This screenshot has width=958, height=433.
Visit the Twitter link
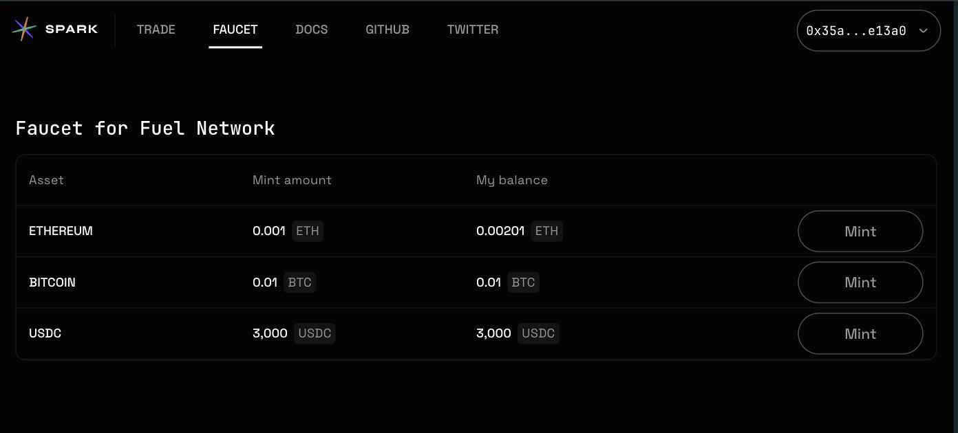point(473,30)
